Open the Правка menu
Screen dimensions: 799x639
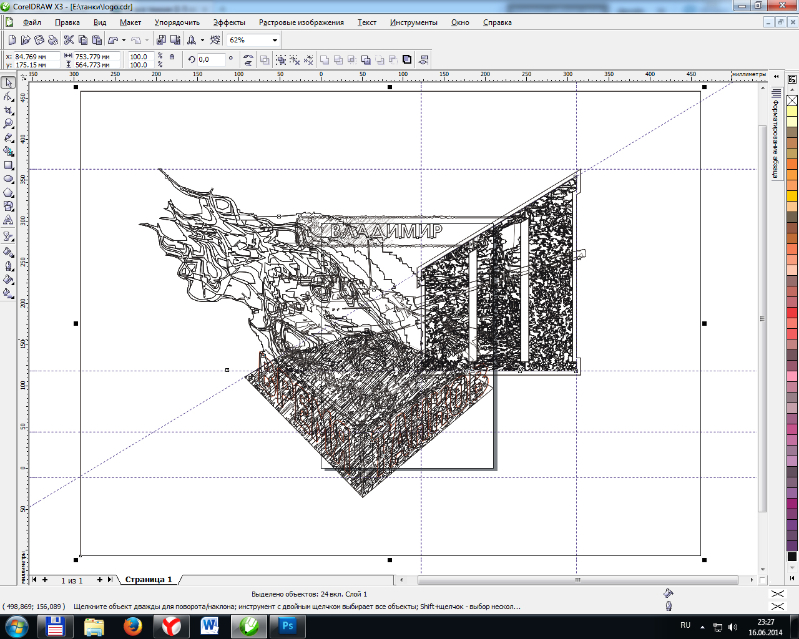coord(67,22)
